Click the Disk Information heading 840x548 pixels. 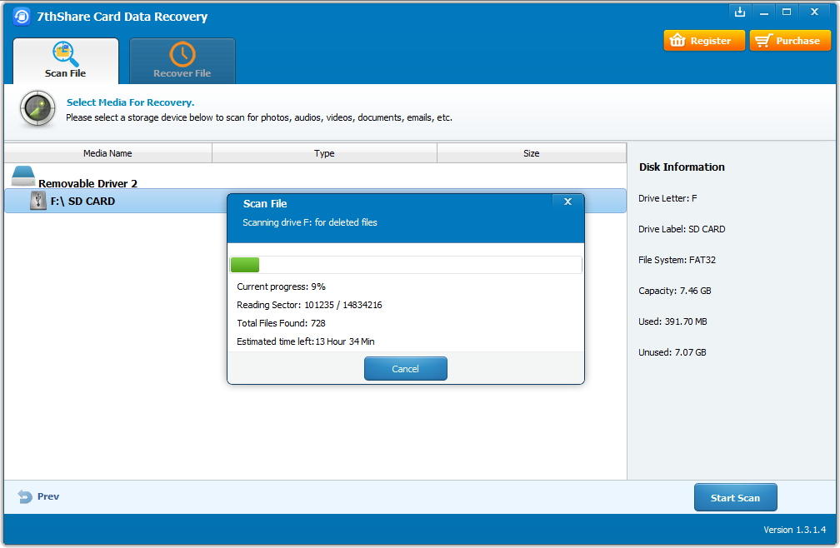pyautogui.click(x=682, y=167)
